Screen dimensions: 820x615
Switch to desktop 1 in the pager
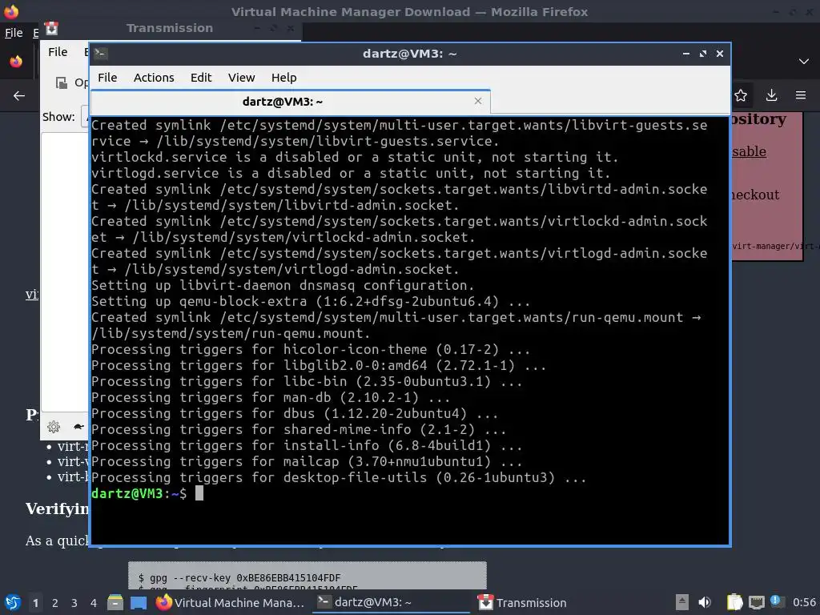[35, 603]
